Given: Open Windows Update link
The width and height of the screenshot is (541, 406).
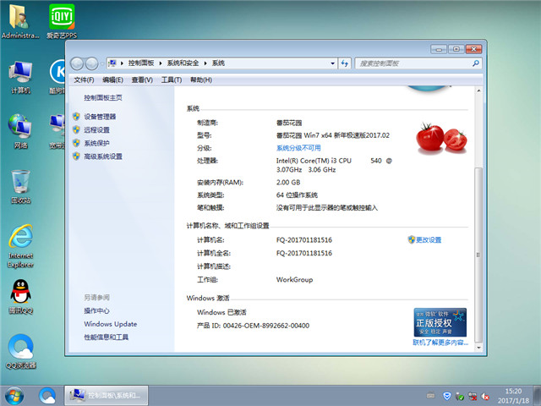Looking at the screenshot, I should coord(111,324).
